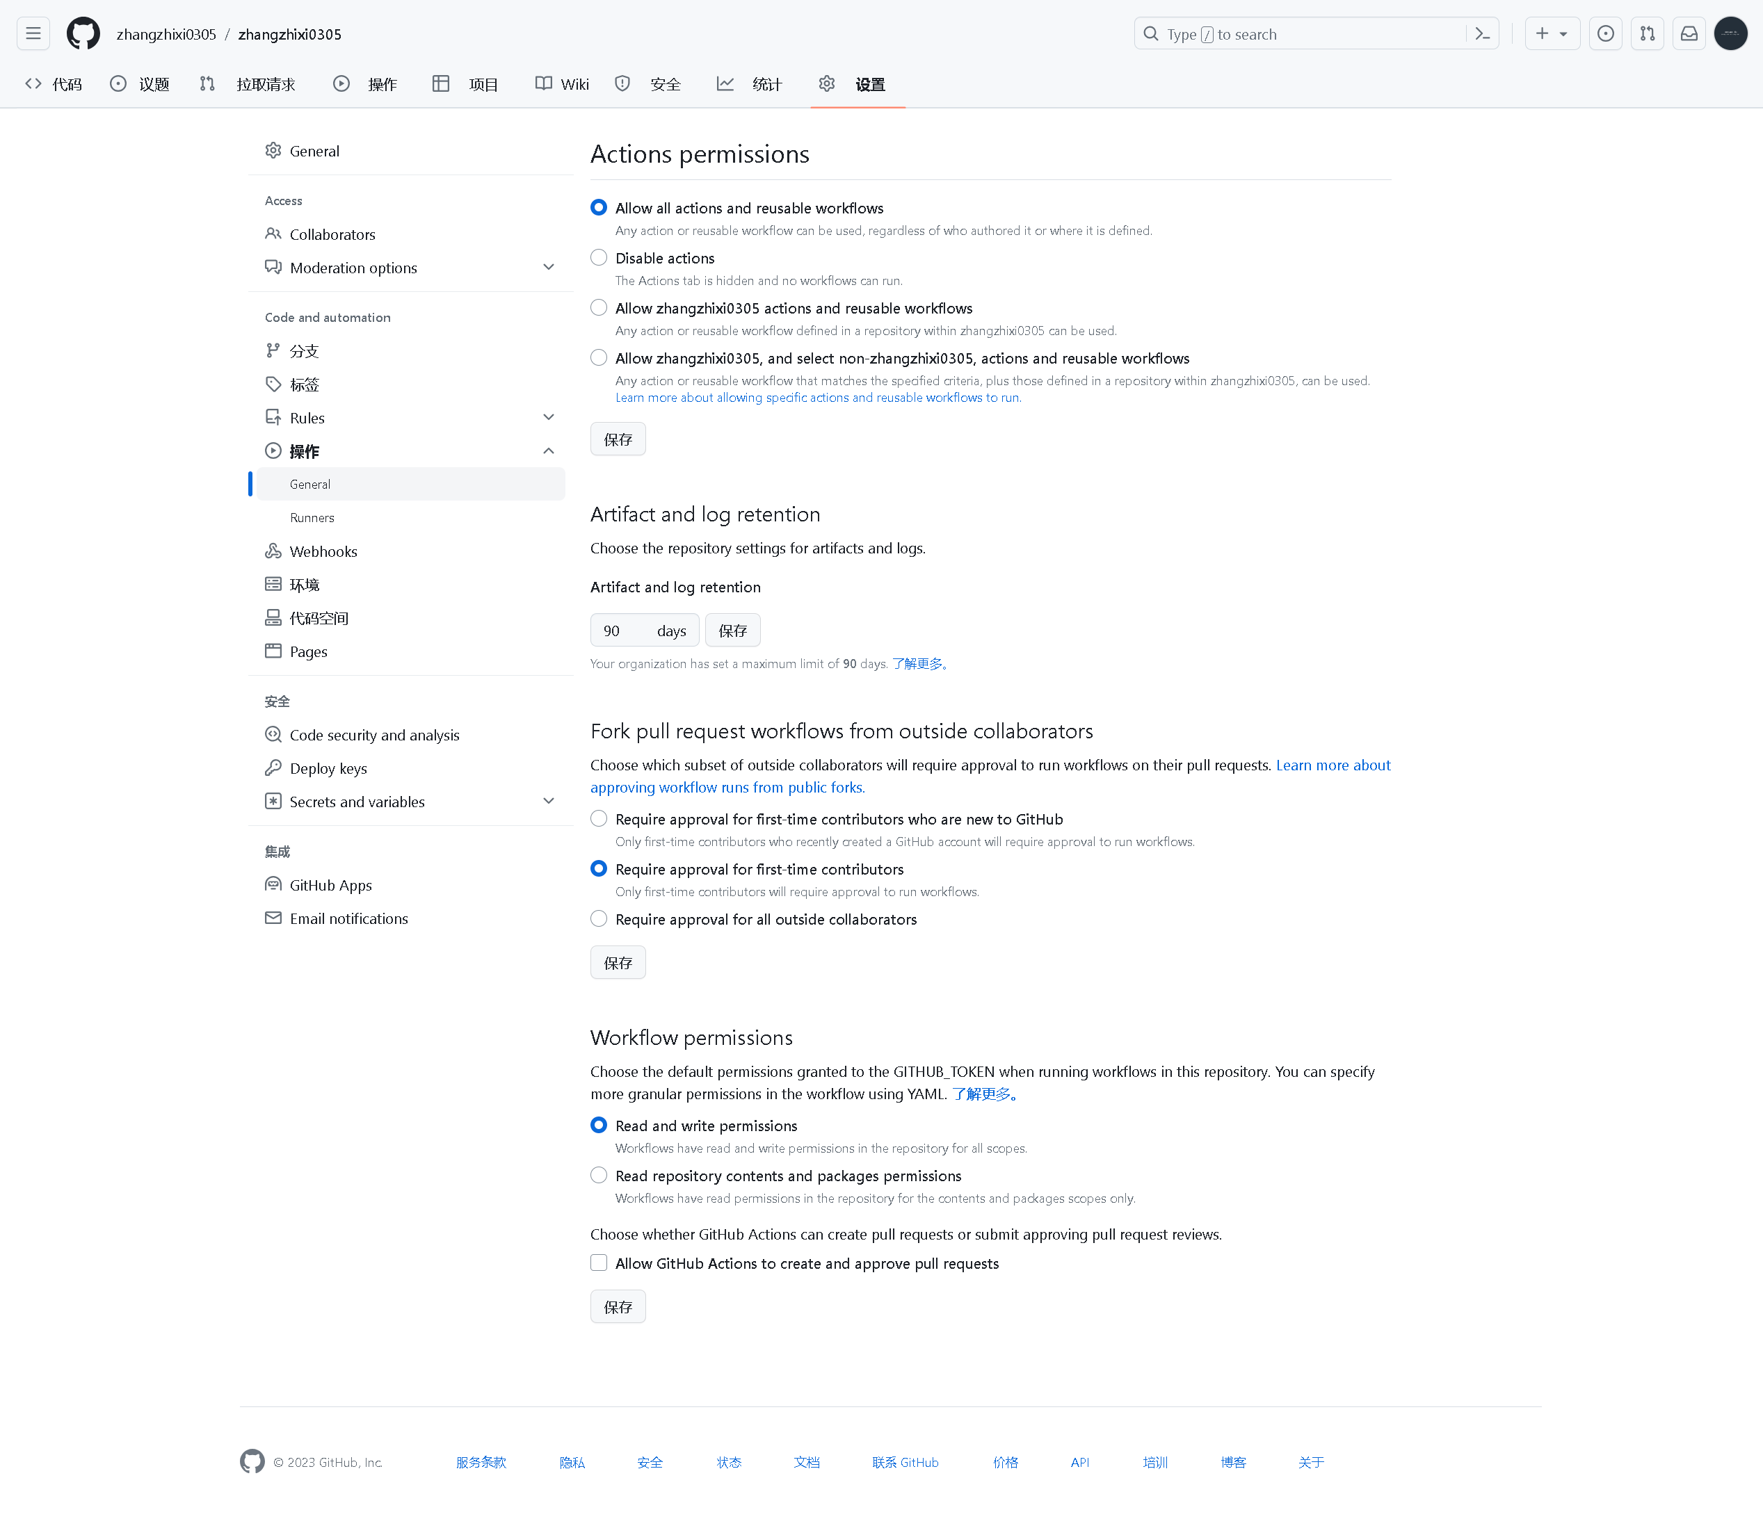Select Read repository contents and packages permissions
This screenshot has width=1763, height=1526.
(x=599, y=1175)
